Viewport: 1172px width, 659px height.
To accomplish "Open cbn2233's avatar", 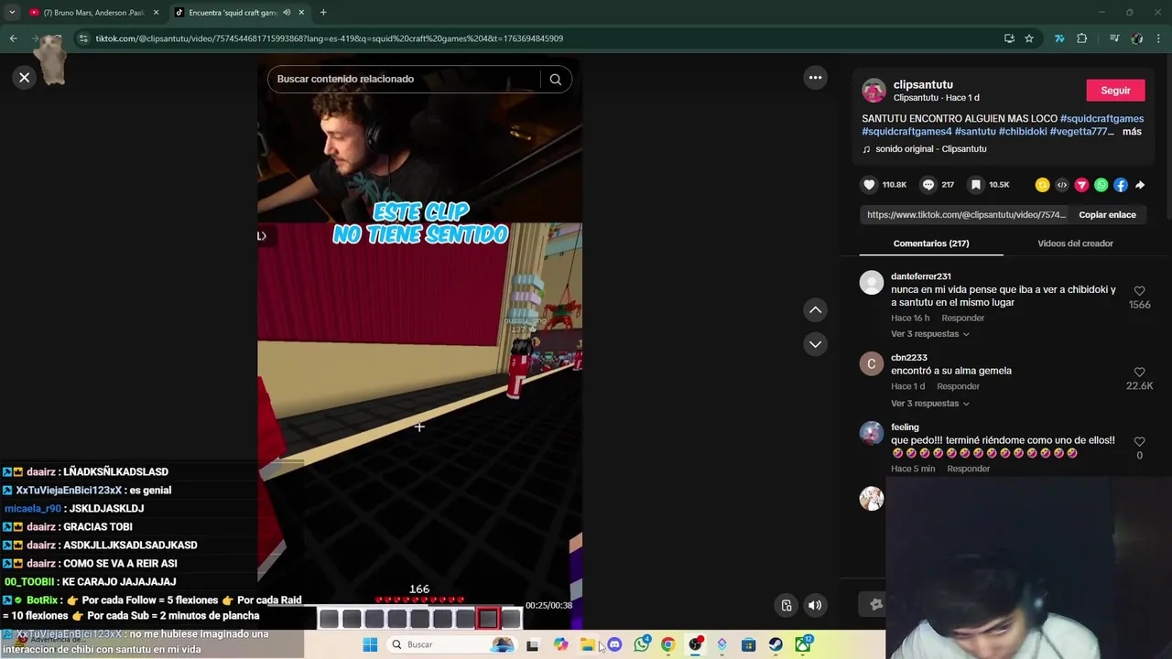I will [871, 364].
